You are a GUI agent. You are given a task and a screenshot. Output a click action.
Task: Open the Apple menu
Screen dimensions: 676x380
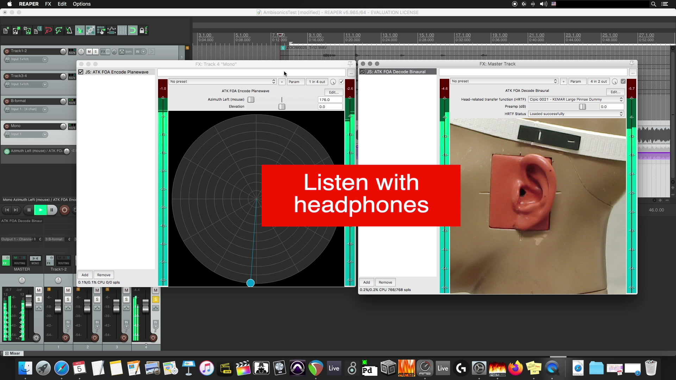pyautogui.click(x=10, y=4)
